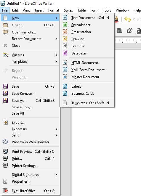The width and height of the screenshot is (141, 196).
Task: Click the Text Document icon in New submenu
Action: 65,18
